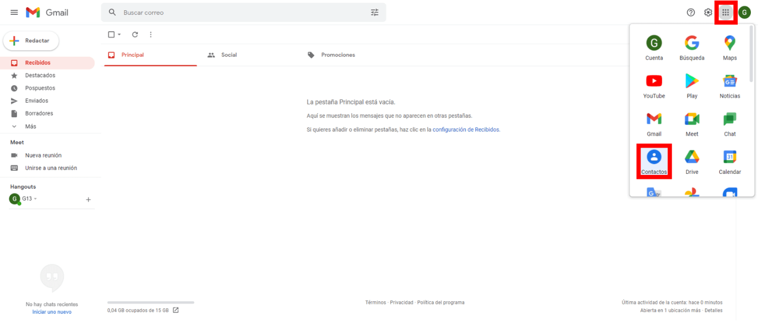Click the Redactar compose button
Viewport: 758px width, 327px height.
pyautogui.click(x=31, y=41)
